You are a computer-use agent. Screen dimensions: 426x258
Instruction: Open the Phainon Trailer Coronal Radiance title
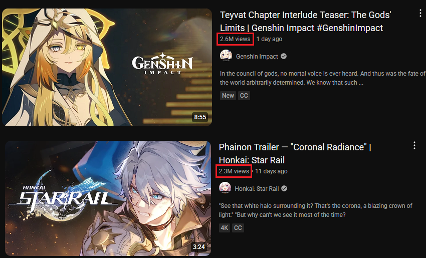point(295,153)
